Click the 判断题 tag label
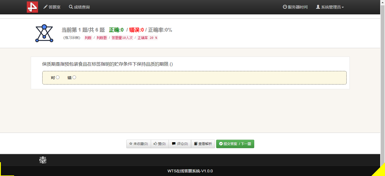Image resolution: width=385 pixels, height=176 pixels. pyautogui.click(x=101, y=38)
